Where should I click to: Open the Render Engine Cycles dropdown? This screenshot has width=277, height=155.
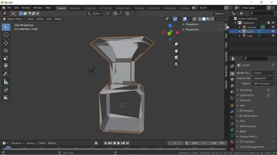coord(264,73)
